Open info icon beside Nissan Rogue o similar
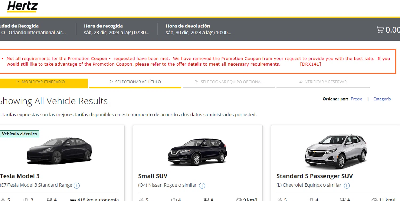 coord(202,186)
